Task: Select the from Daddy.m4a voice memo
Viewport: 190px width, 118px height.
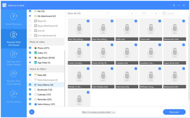Action: click(103, 77)
